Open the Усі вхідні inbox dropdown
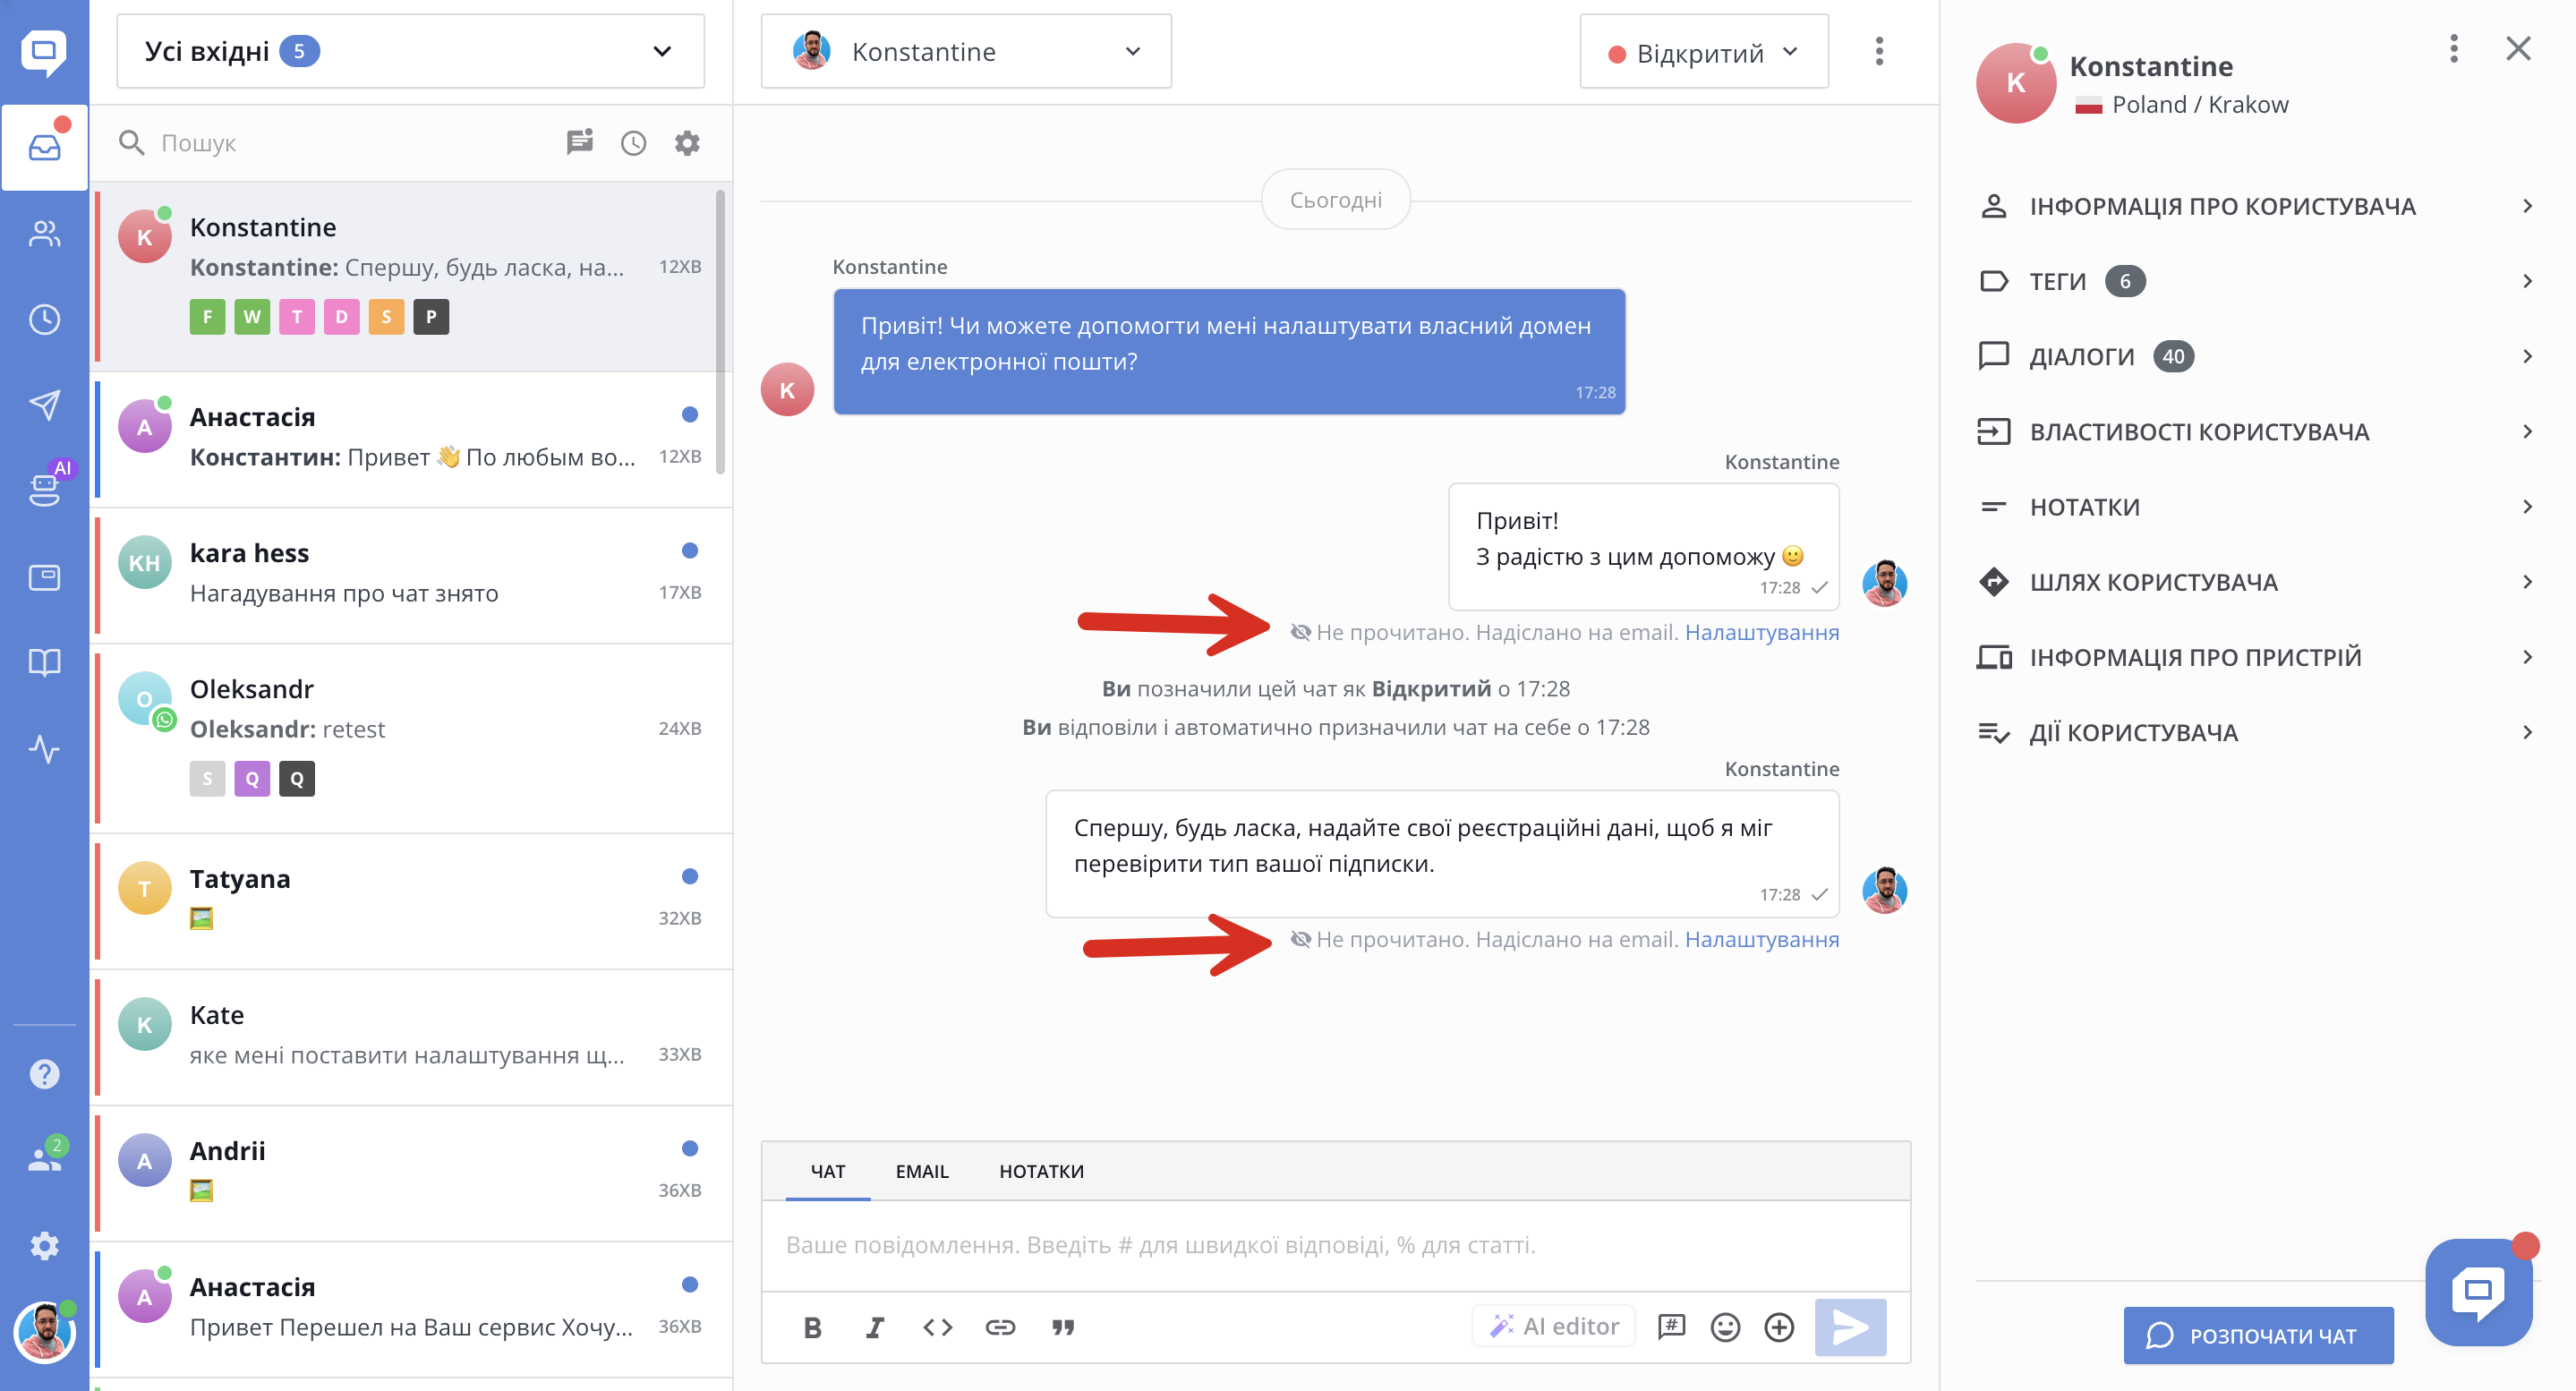The width and height of the screenshot is (2576, 1391). point(410,51)
